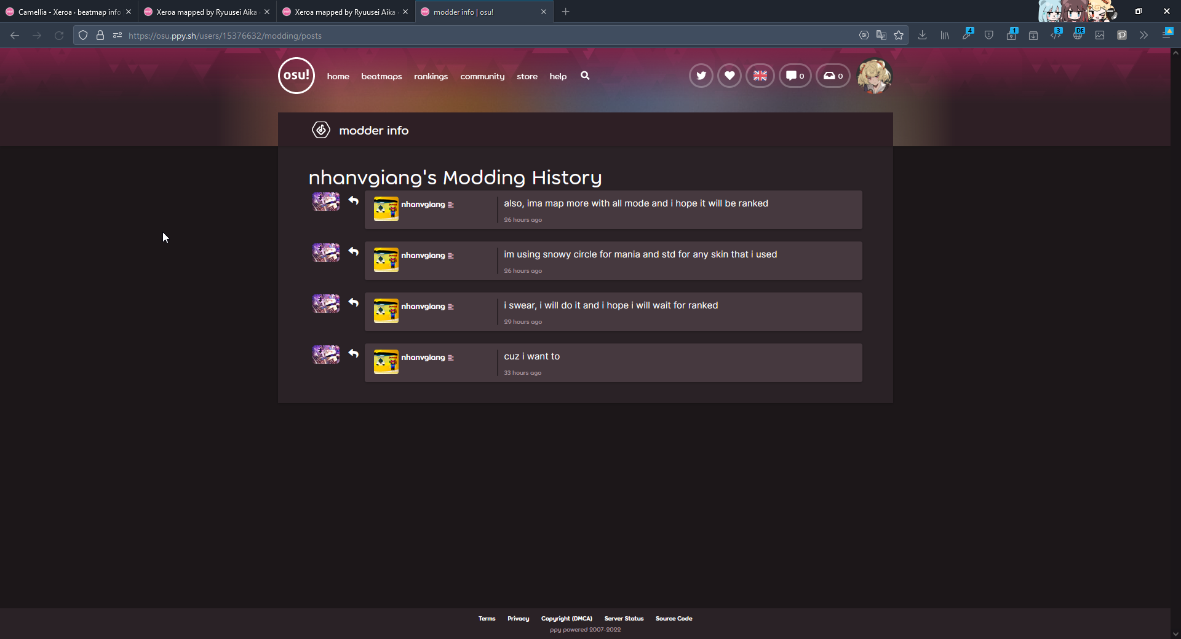Expand more toolbar extensions chevron
Image resolution: width=1181 pixels, height=639 pixels.
[1143, 36]
